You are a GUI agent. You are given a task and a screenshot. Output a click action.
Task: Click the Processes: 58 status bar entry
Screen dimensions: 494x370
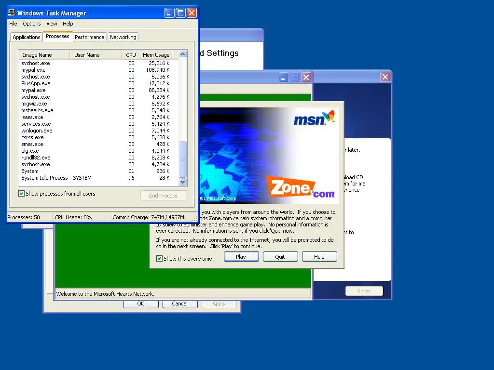pos(29,217)
